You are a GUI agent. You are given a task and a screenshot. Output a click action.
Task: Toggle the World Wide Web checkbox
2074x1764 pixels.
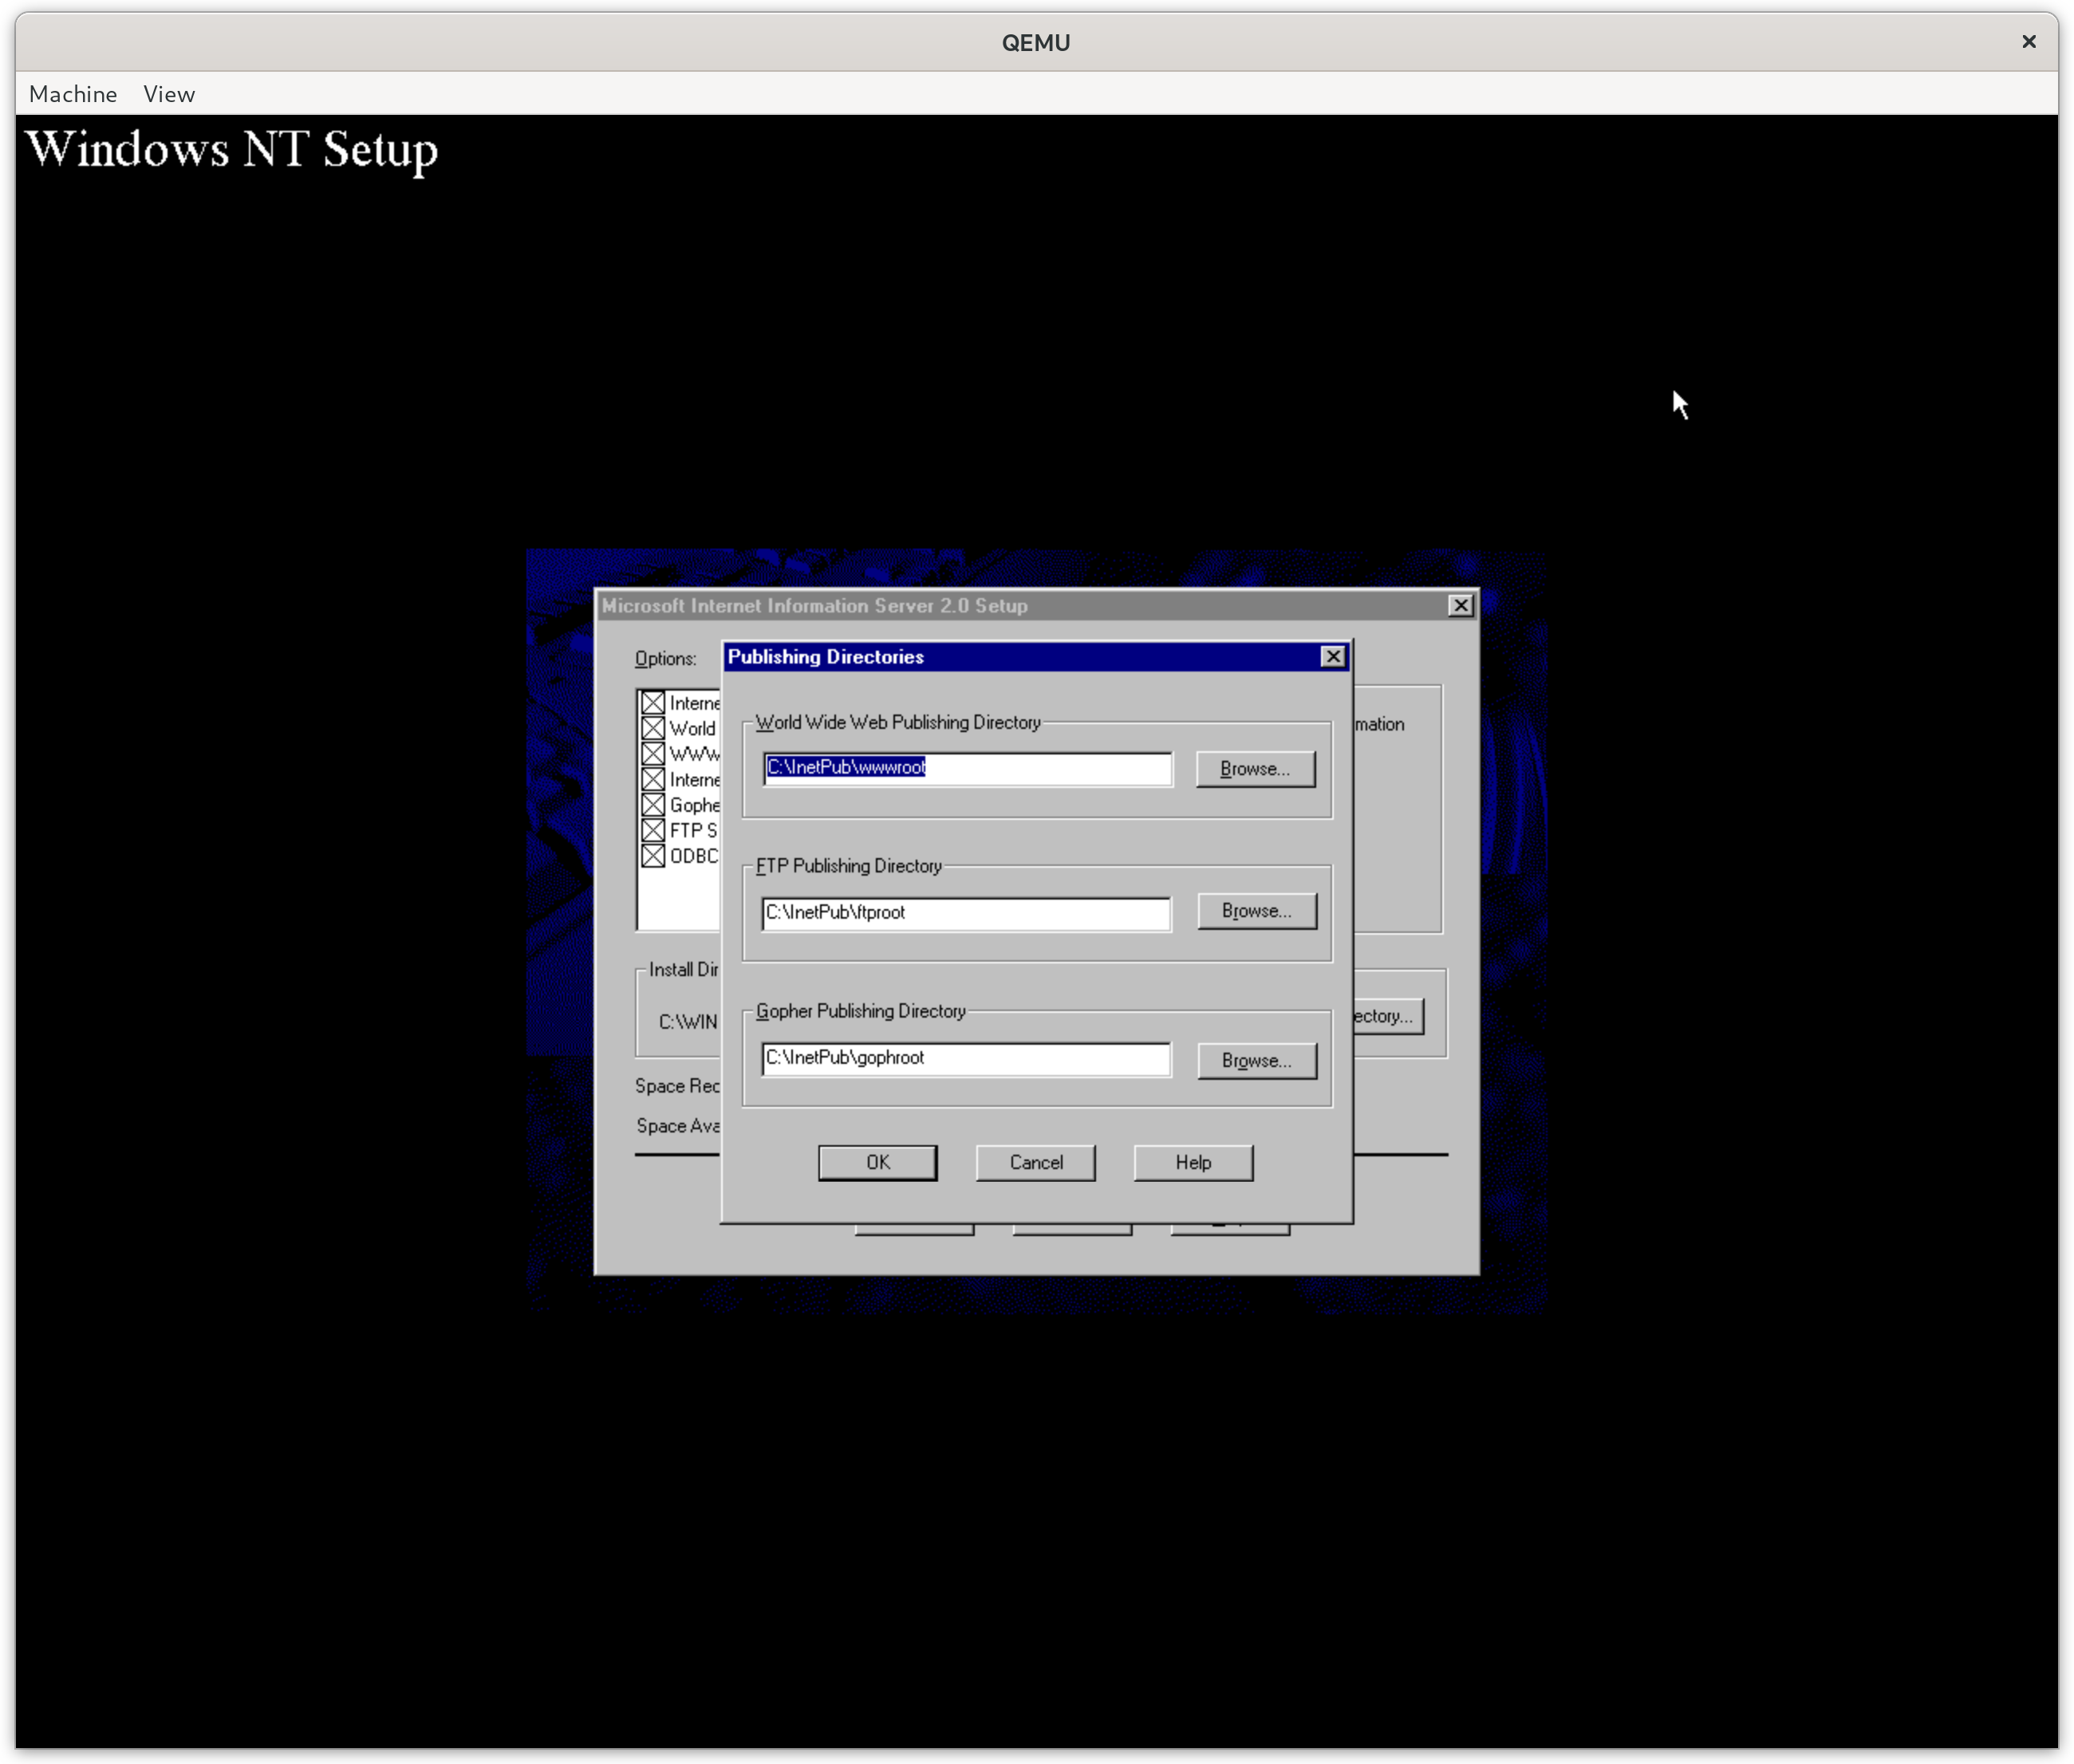coord(653,728)
